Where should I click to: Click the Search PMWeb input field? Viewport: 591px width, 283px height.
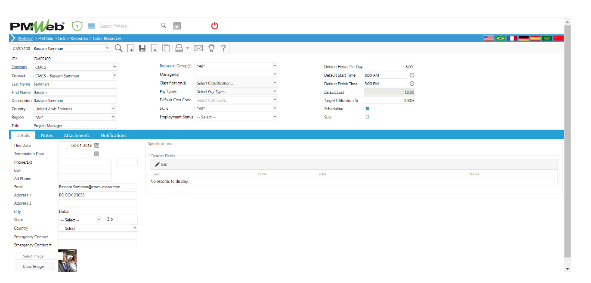pyautogui.click(x=130, y=26)
